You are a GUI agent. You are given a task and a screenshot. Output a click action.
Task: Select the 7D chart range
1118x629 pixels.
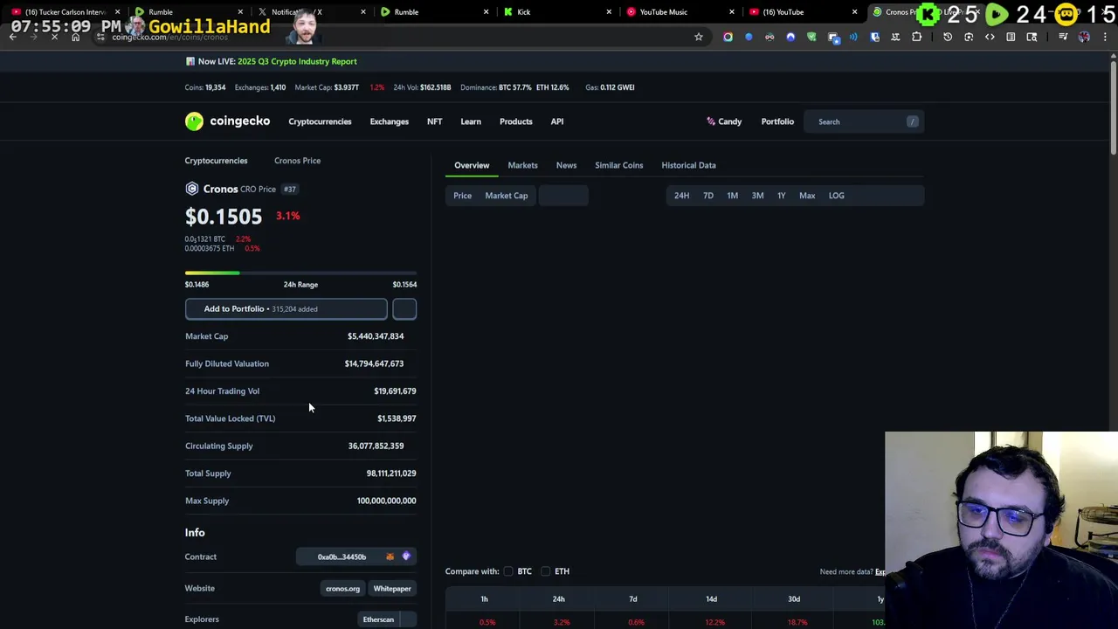pos(708,196)
